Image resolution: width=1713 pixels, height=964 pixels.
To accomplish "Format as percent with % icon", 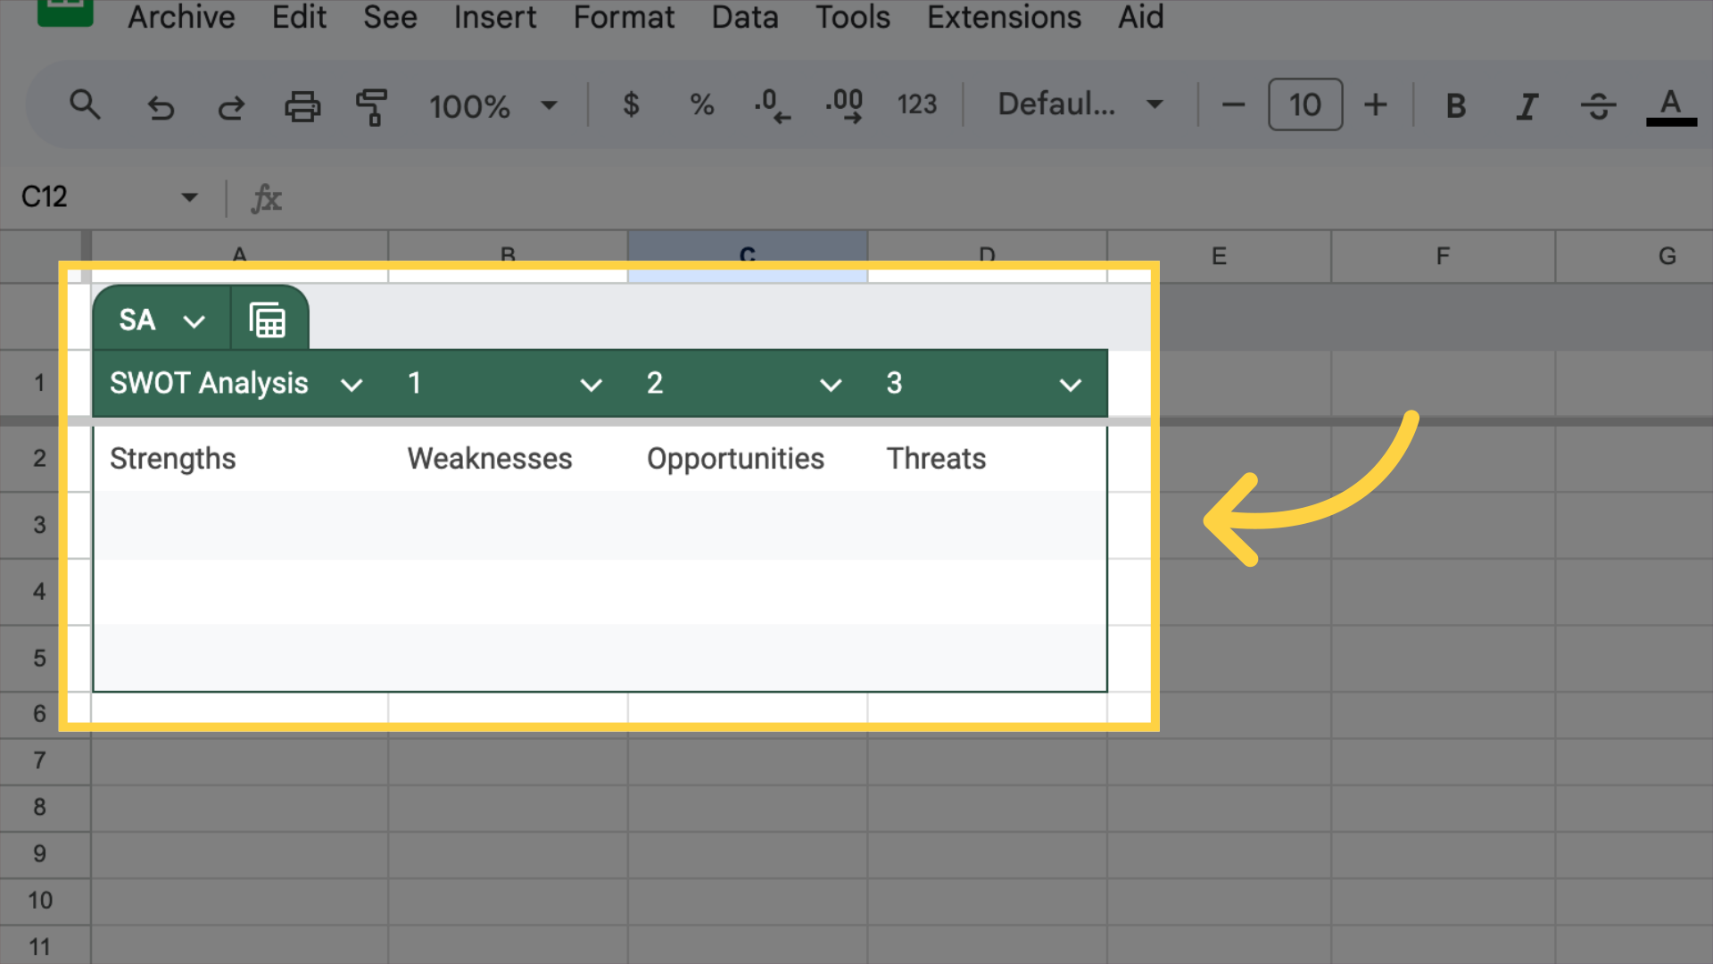I will [702, 105].
